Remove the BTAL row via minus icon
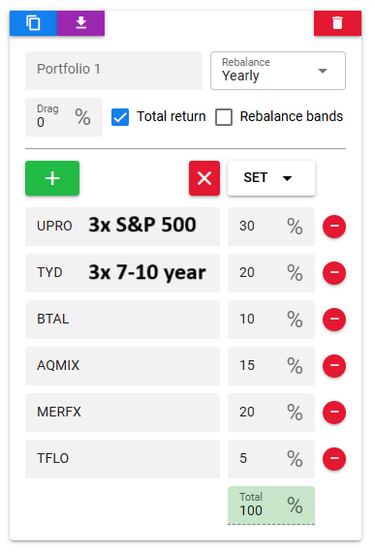Screen dimensions: 375x552 [x=334, y=320]
